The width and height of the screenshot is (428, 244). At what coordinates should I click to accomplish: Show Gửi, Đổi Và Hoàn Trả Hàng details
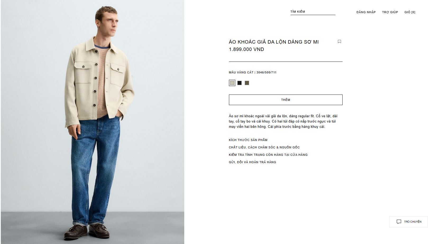click(x=252, y=162)
